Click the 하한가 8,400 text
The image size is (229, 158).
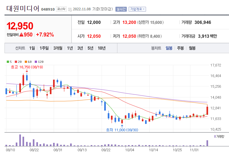(150, 36)
